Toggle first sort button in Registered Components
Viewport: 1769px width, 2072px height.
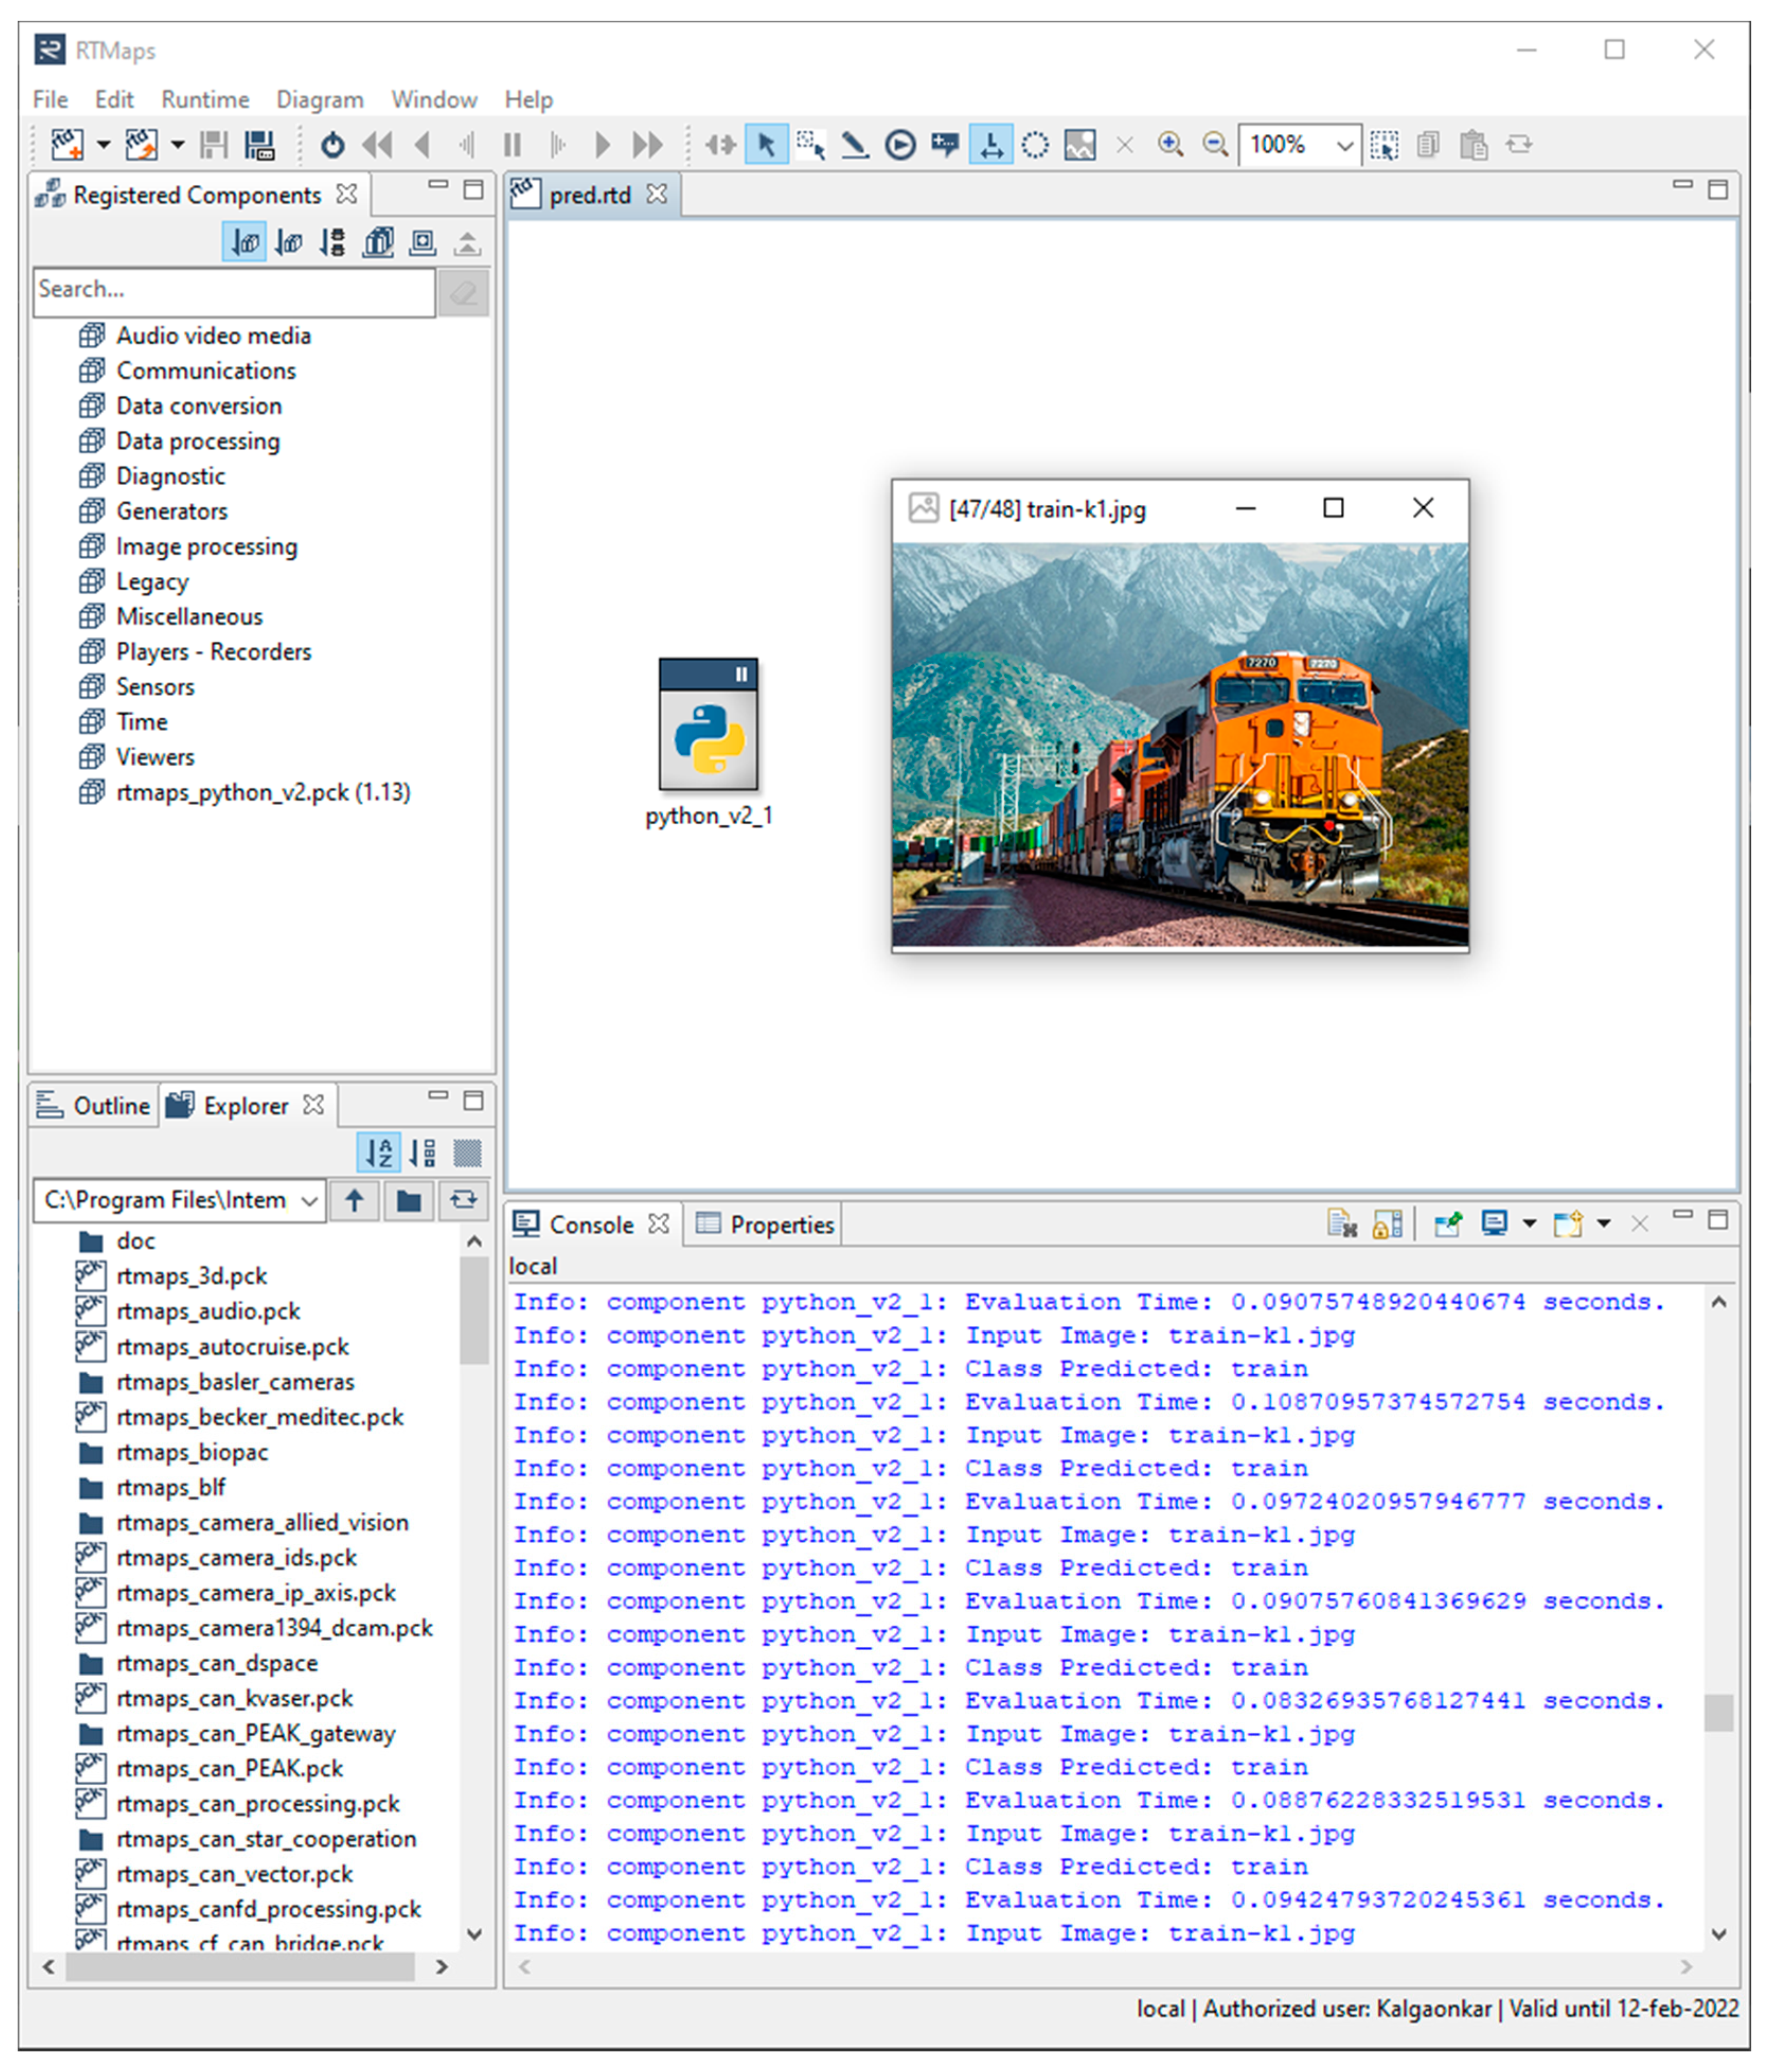click(x=244, y=242)
